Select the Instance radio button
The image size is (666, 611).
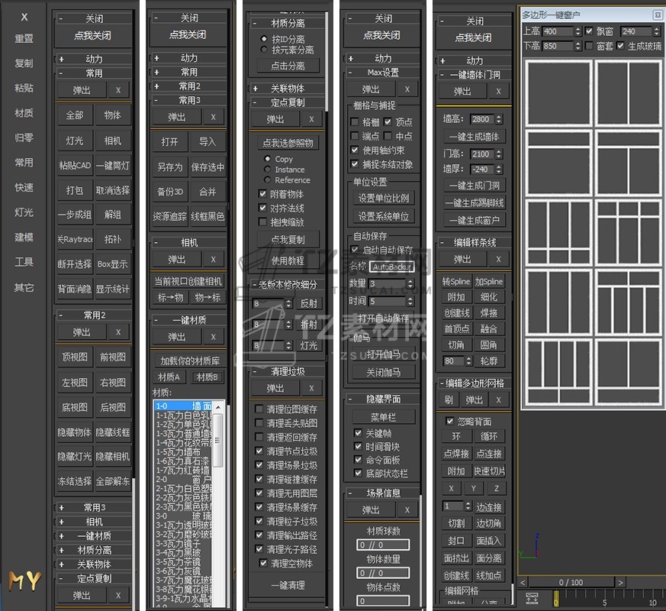point(267,170)
